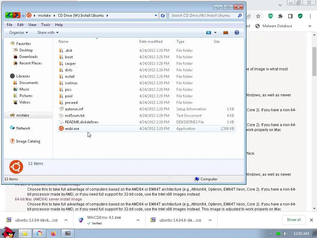Screen dimensions: 317x238
Task: Click Show all downloads button
Action: point(294,220)
